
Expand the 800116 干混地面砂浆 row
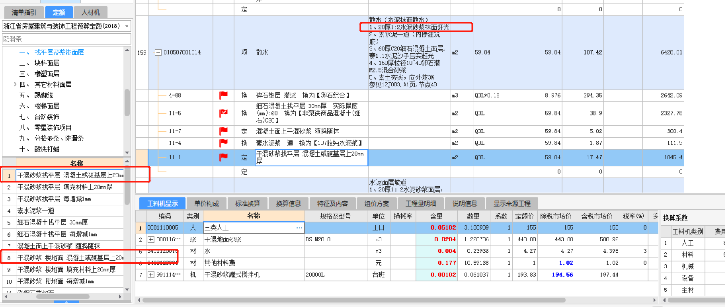(x=151, y=239)
